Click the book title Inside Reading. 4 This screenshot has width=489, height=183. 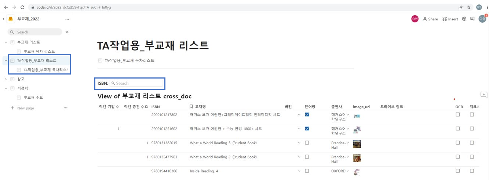pyautogui.click(x=204, y=171)
